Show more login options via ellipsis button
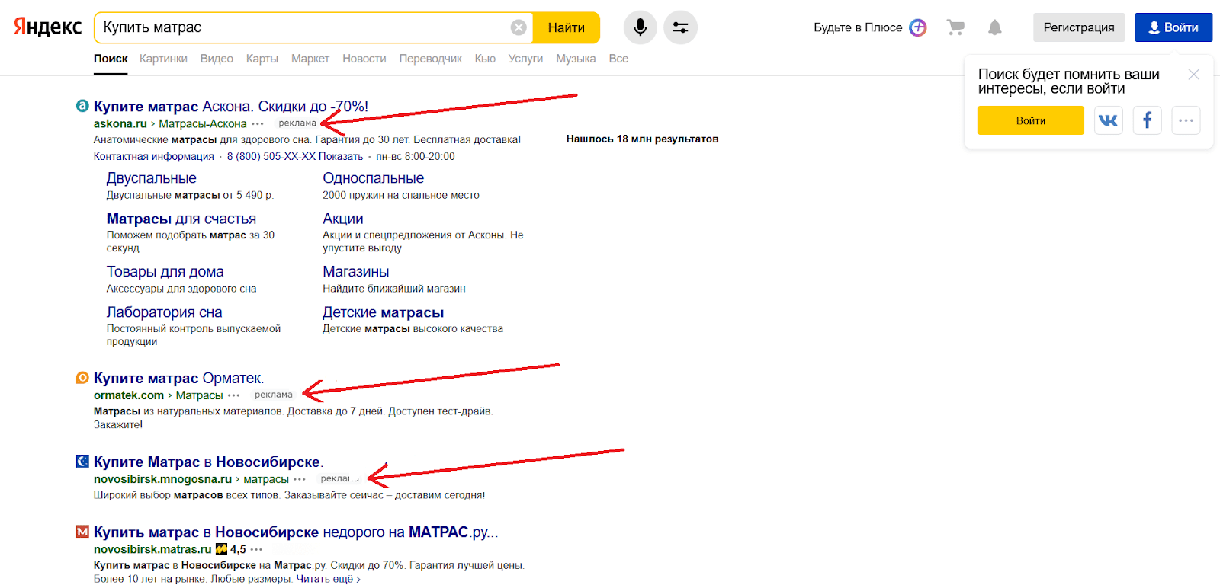Viewport: 1220px width, 585px height. pos(1186,120)
